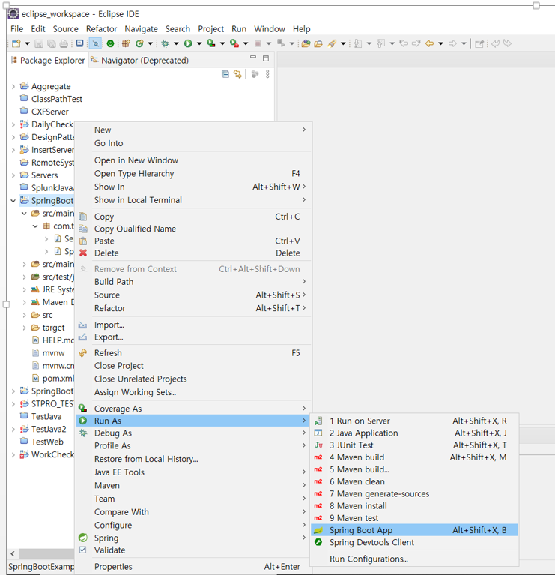The image size is (555, 575).
Task: Click Delete with red X in context menu
Action: pyautogui.click(x=193, y=253)
